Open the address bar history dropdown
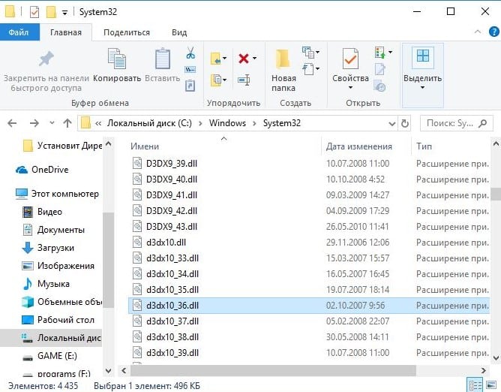Image resolution: width=501 pixels, height=392 pixels. point(391,123)
